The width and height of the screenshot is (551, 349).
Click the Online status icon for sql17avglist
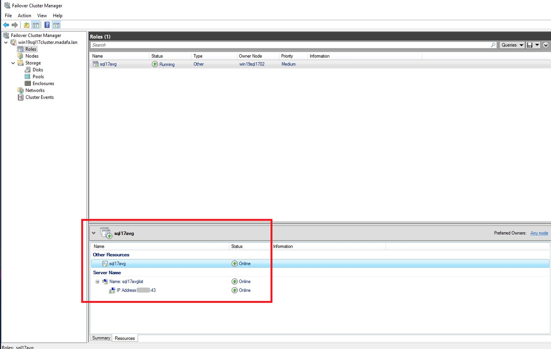pyautogui.click(x=235, y=282)
